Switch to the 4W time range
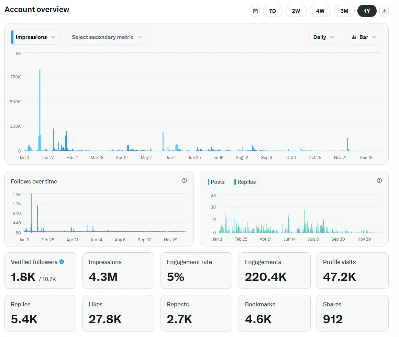 tap(320, 11)
